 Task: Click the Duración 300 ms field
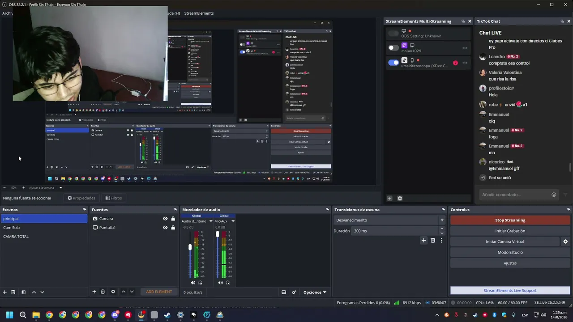tap(395, 231)
